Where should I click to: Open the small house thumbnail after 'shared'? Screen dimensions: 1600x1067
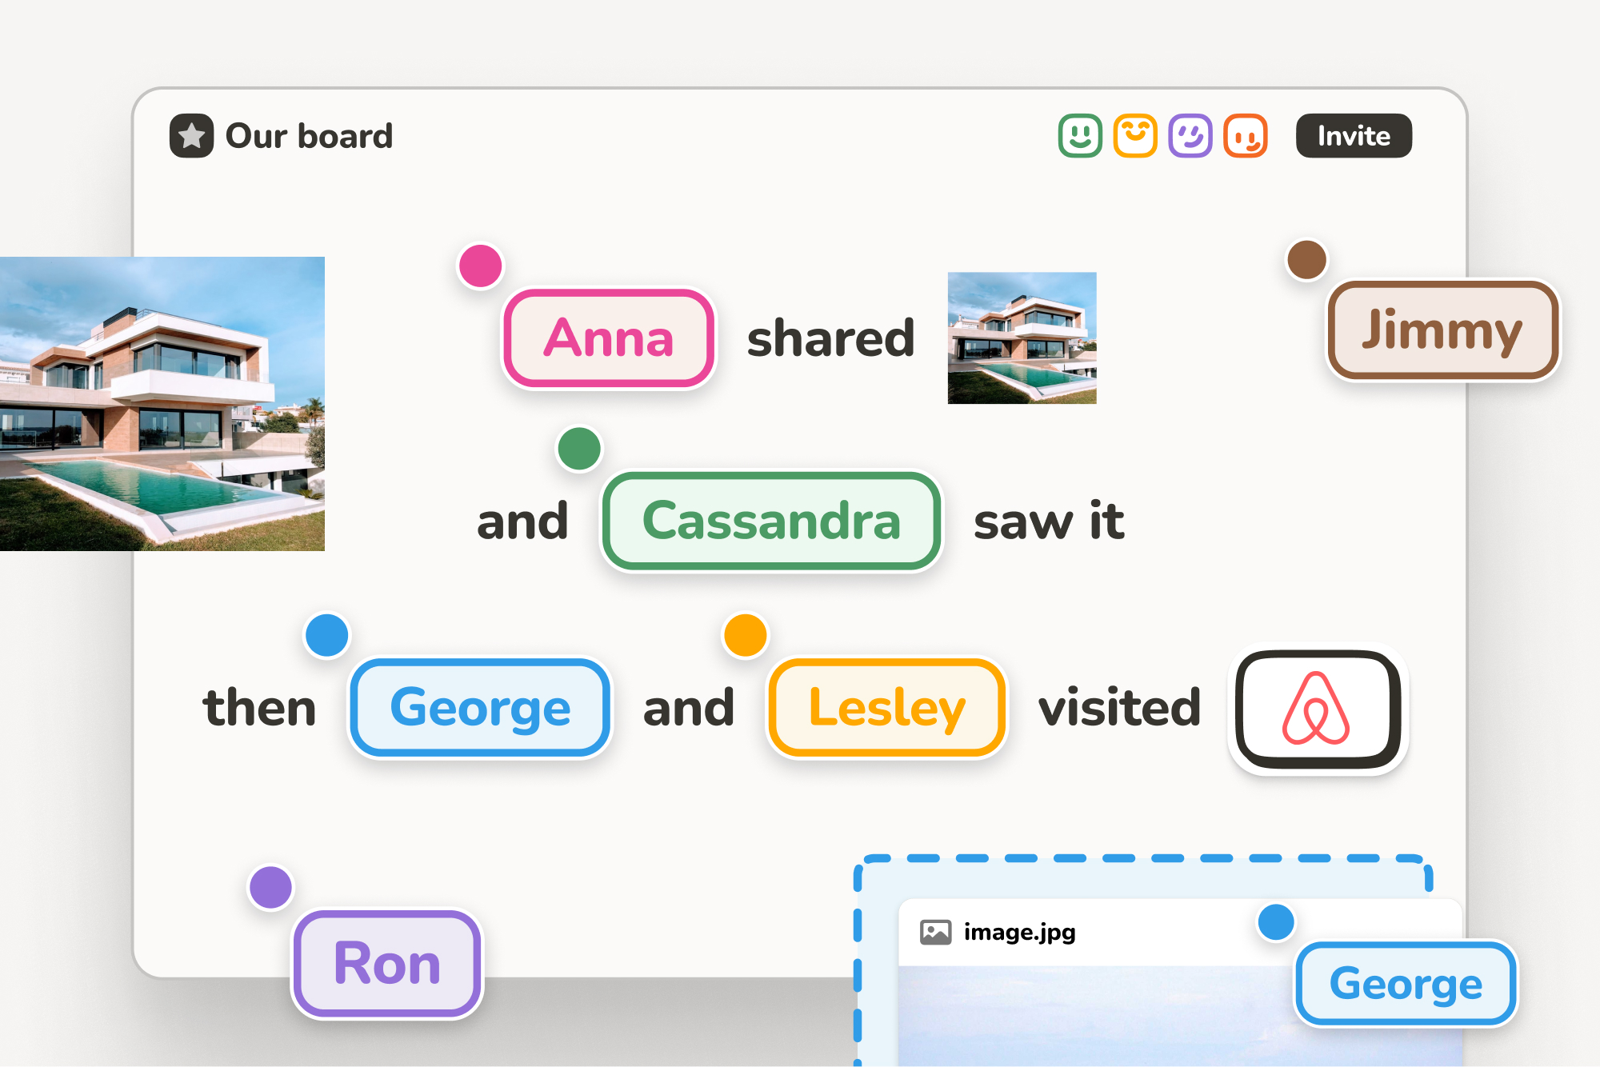point(1022,338)
